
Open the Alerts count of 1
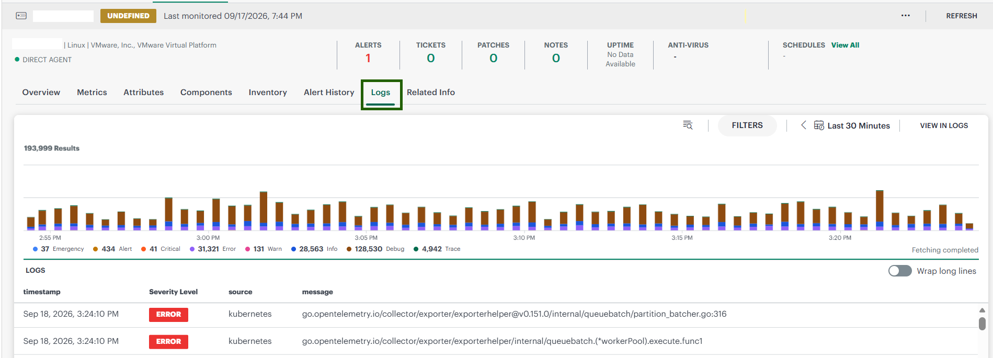click(368, 58)
